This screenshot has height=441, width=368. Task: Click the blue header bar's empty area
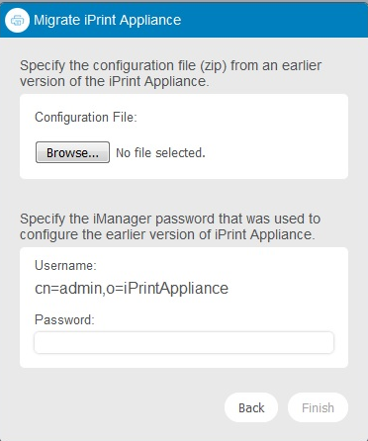pyautogui.click(x=274, y=20)
